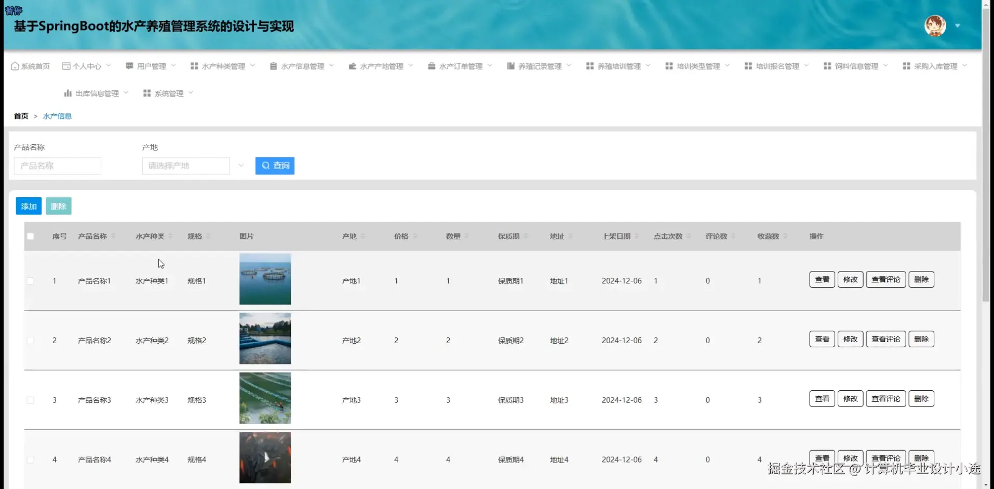Click the blue 查询 search button
This screenshot has height=489, width=994.
pyautogui.click(x=275, y=166)
